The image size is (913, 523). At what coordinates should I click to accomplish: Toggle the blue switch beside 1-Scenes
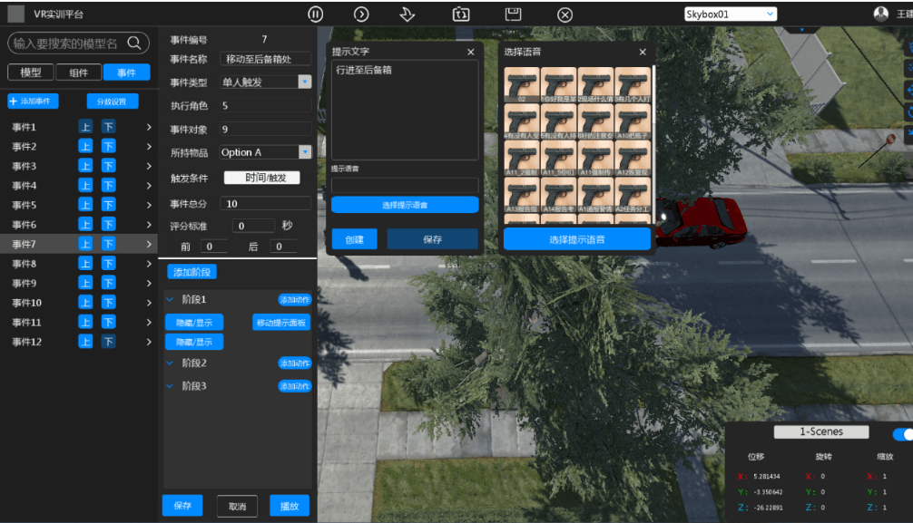tap(903, 434)
